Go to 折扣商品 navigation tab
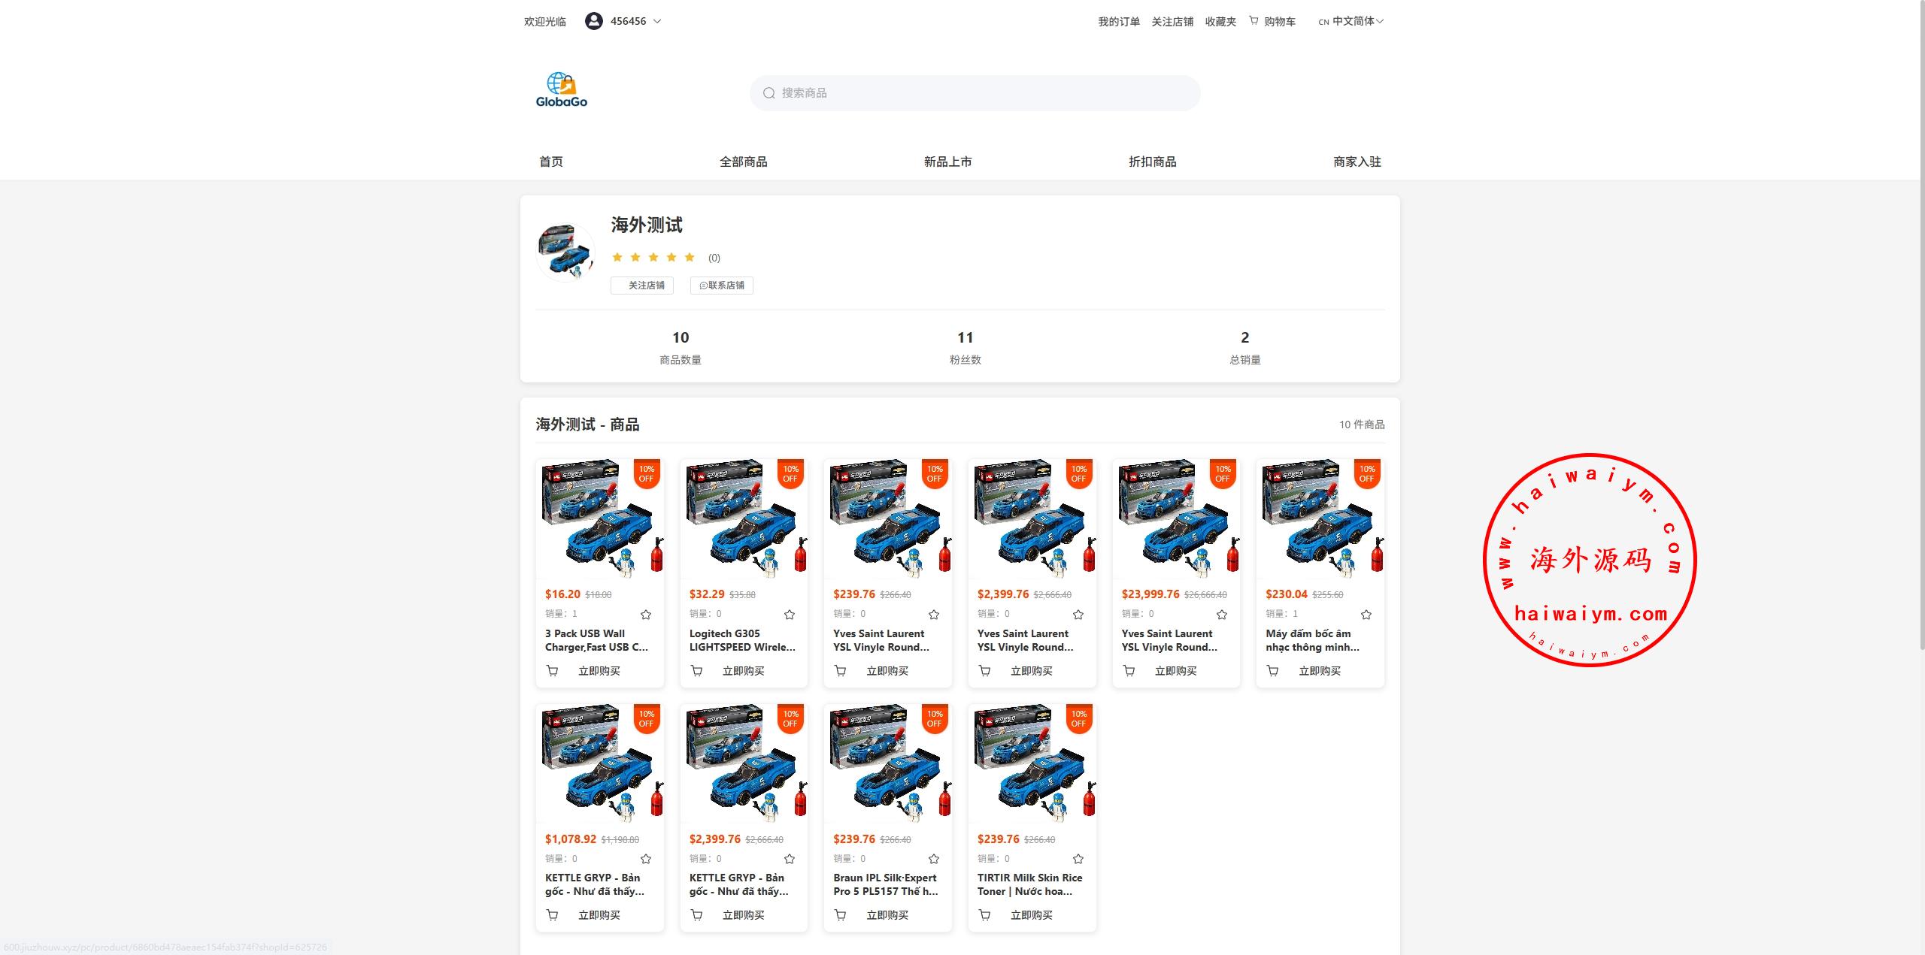The width and height of the screenshot is (1925, 955). pyautogui.click(x=1152, y=162)
